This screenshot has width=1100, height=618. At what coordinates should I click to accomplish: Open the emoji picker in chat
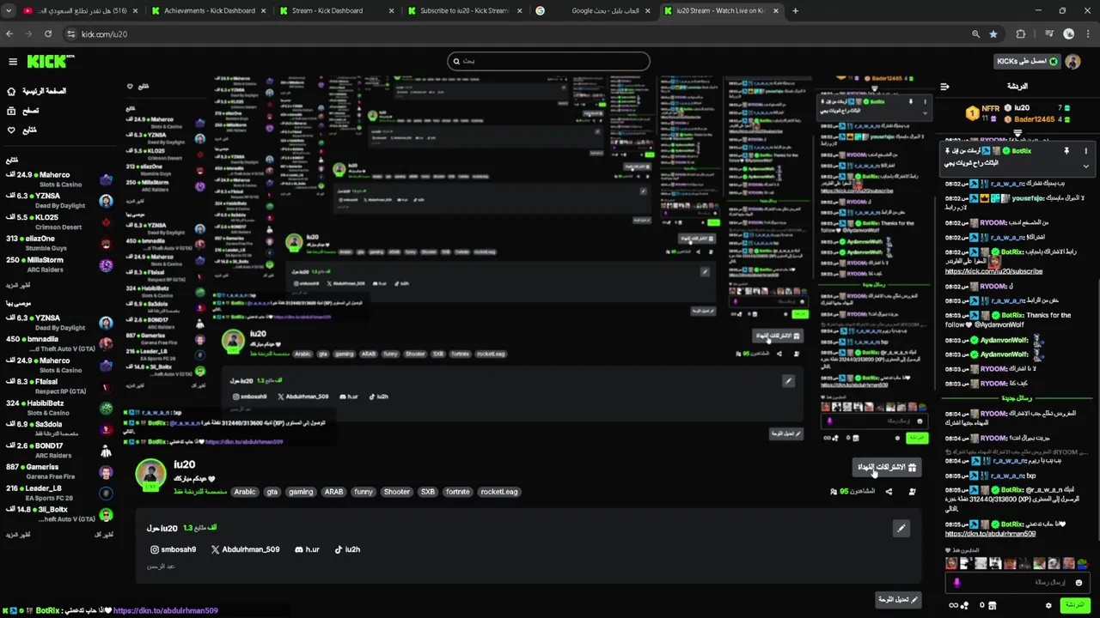pos(1079,583)
